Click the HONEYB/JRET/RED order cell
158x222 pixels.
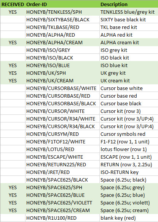click(62, 172)
